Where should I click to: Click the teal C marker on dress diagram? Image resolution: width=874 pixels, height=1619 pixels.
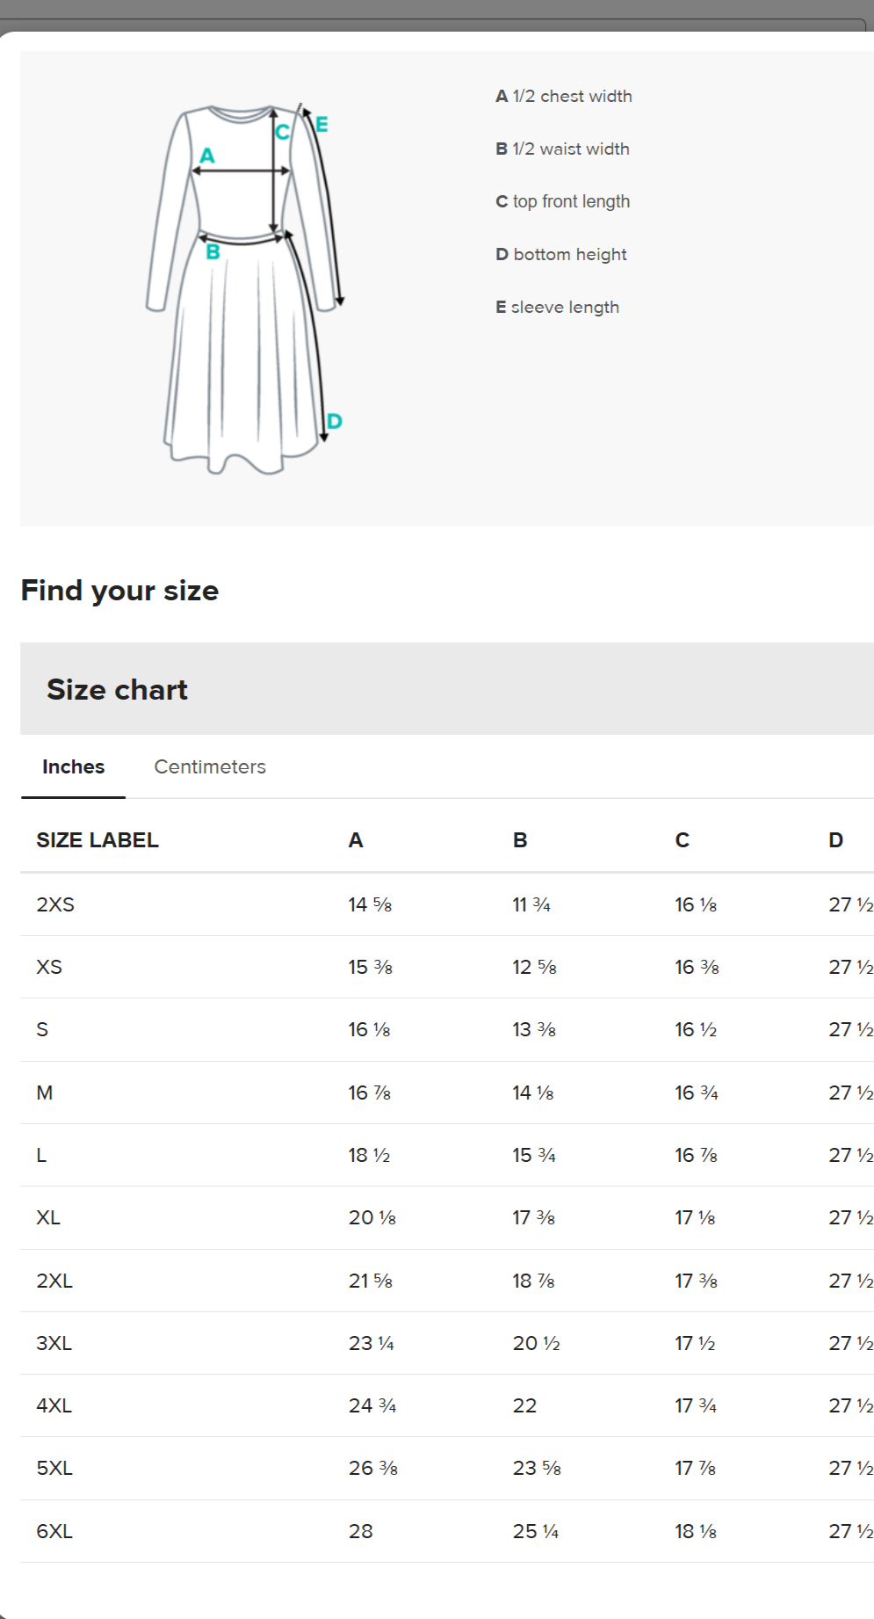pyautogui.click(x=282, y=133)
